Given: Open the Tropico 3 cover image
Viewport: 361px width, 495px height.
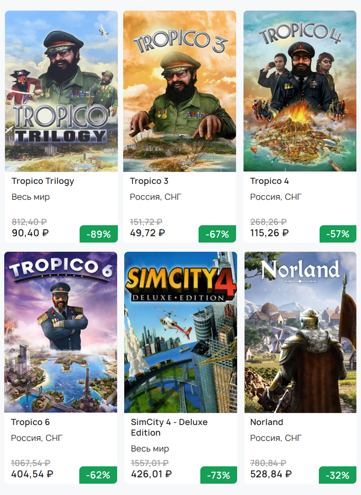Looking at the screenshot, I should [x=179, y=91].
